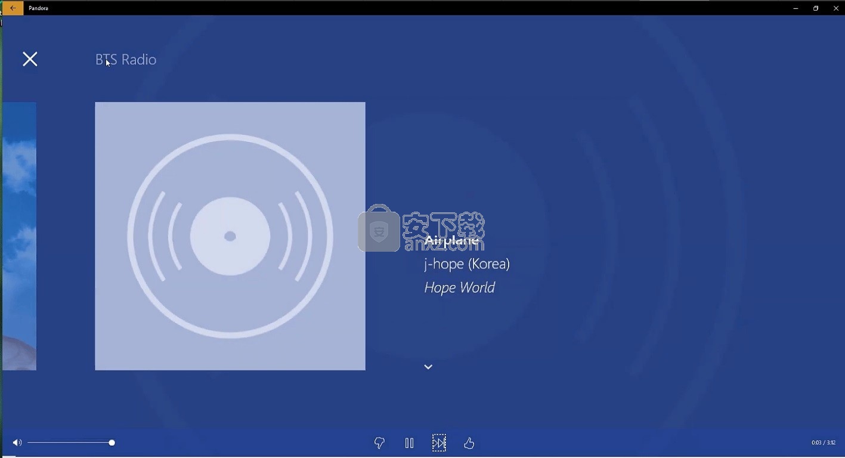This screenshot has width=845, height=458.
Task: Open the BTS Radio station title
Action: pyautogui.click(x=126, y=60)
